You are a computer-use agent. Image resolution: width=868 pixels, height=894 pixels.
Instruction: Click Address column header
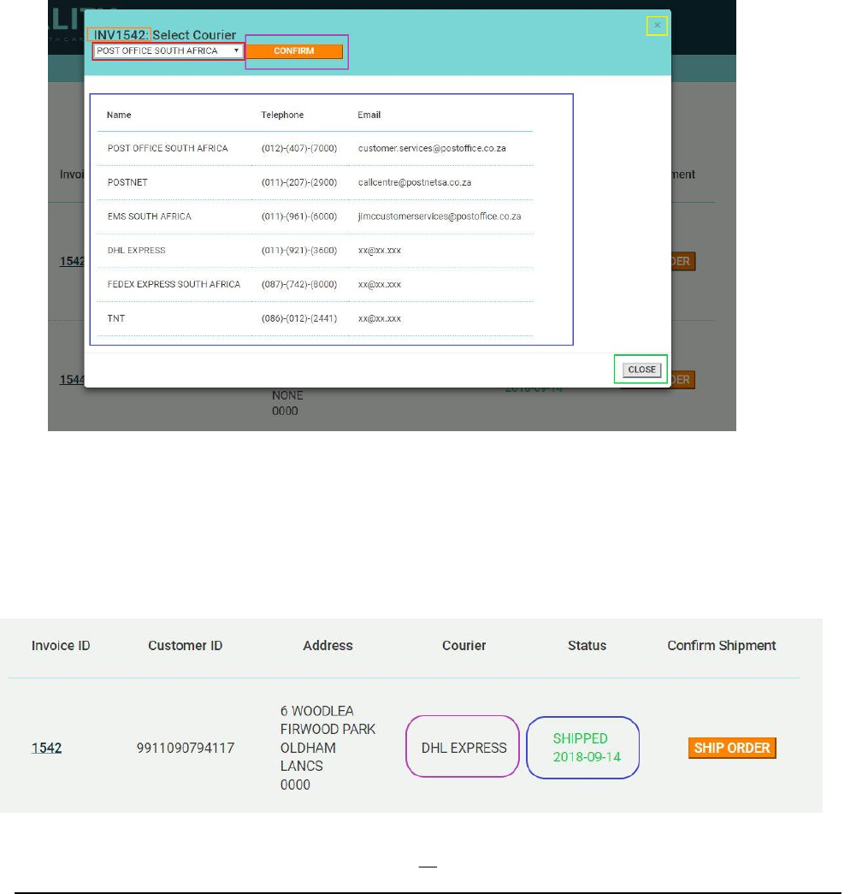328,645
